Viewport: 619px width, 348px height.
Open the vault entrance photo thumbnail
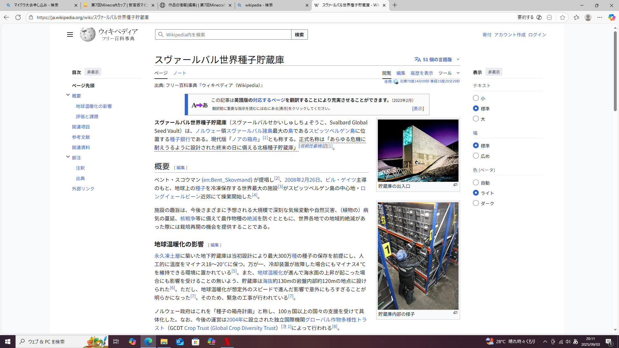coord(418,150)
